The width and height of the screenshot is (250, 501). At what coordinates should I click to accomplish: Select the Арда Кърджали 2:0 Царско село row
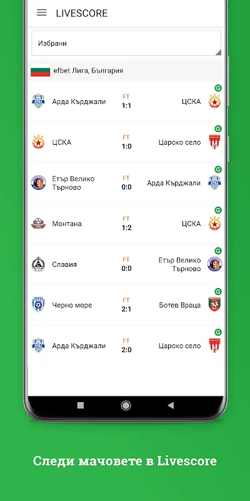coord(126,346)
